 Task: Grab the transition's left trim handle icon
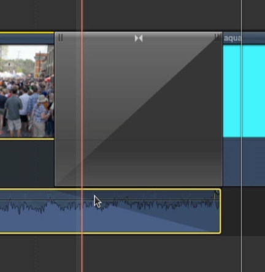coord(61,38)
